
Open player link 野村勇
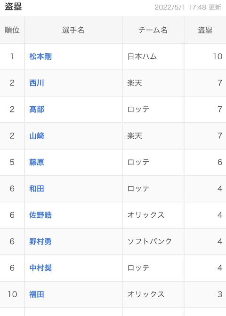pyautogui.click(x=40, y=241)
